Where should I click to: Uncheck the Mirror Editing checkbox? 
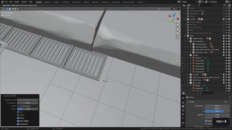[18, 121]
